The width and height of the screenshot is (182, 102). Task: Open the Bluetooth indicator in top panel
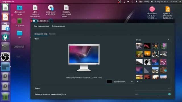click(x=132, y=2)
